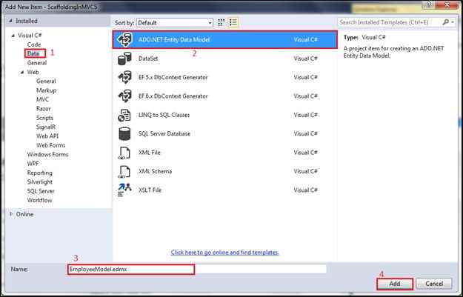This screenshot has width=463, height=297.
Task: Switch to medium icons list view
Action: [x=233, y=22]
